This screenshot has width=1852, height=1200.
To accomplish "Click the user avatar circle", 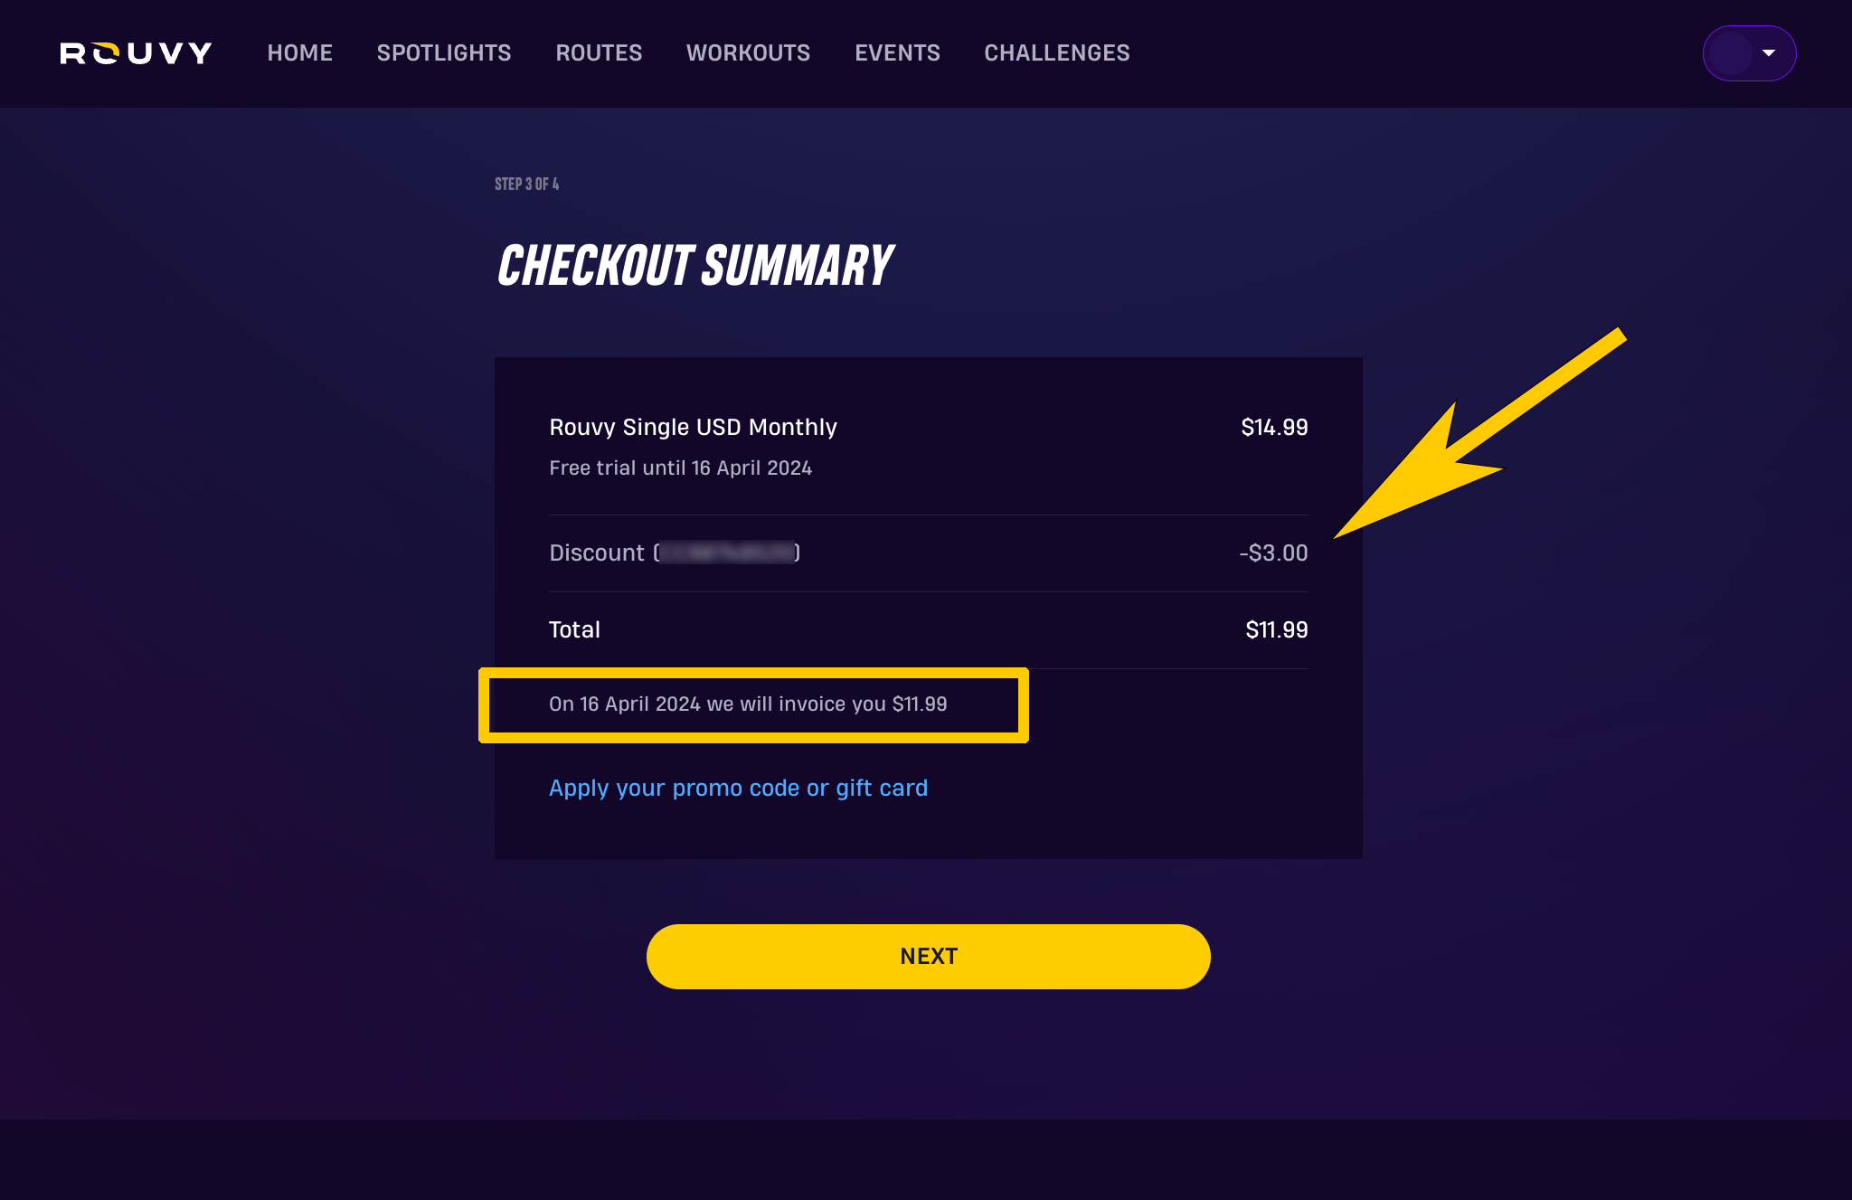I will (x=1731, y=53).
